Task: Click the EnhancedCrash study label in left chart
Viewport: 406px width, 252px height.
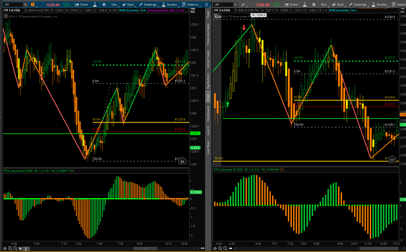Action: (167, 10)
